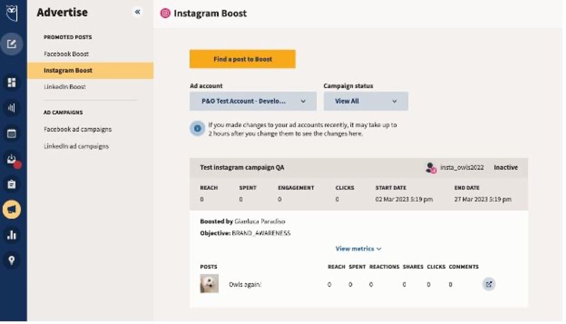566x324 pixels.
Task: Click the Advertise panel heading
Action: [62, 12]
